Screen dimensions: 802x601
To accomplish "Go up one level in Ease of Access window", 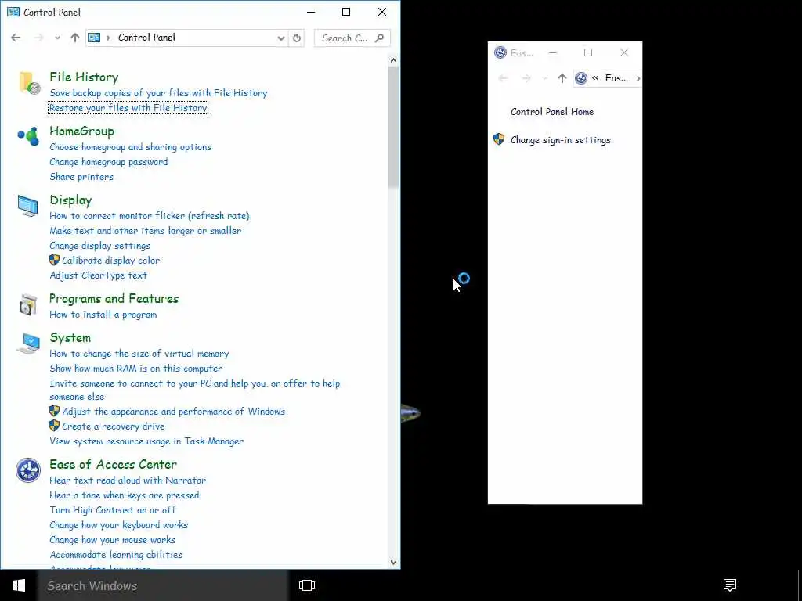I will pos(562,78).
